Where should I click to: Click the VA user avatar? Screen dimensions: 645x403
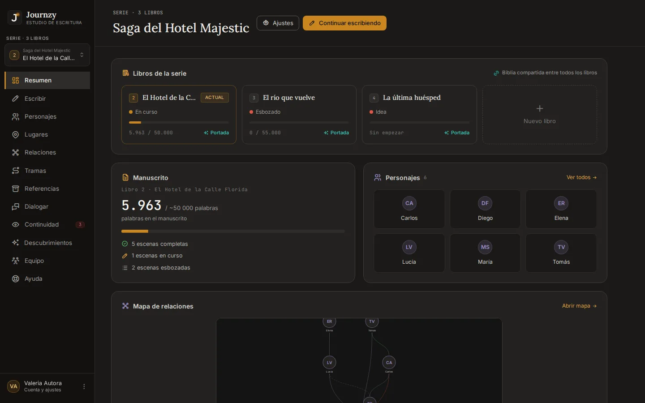click(13, 386)
